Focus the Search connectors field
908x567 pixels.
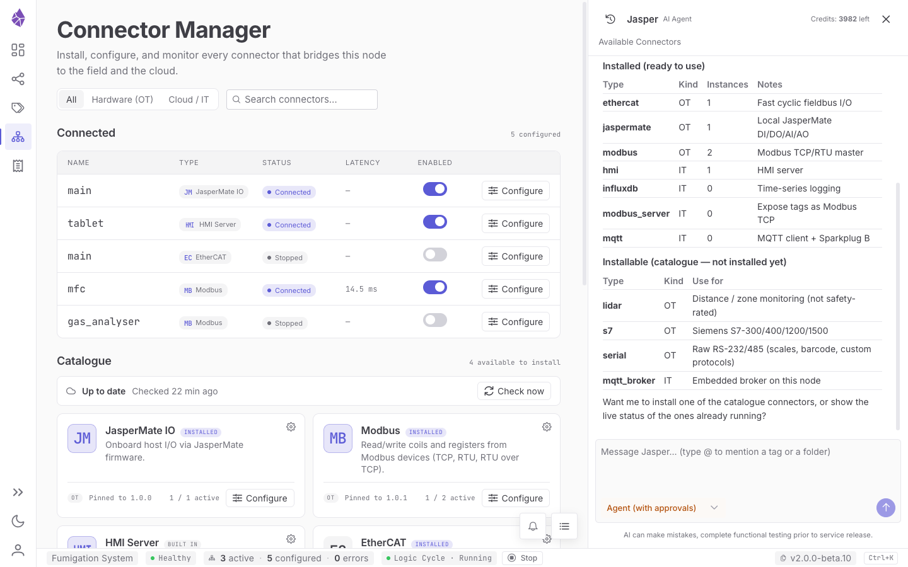pyautogui.click(x=302, y=100)
